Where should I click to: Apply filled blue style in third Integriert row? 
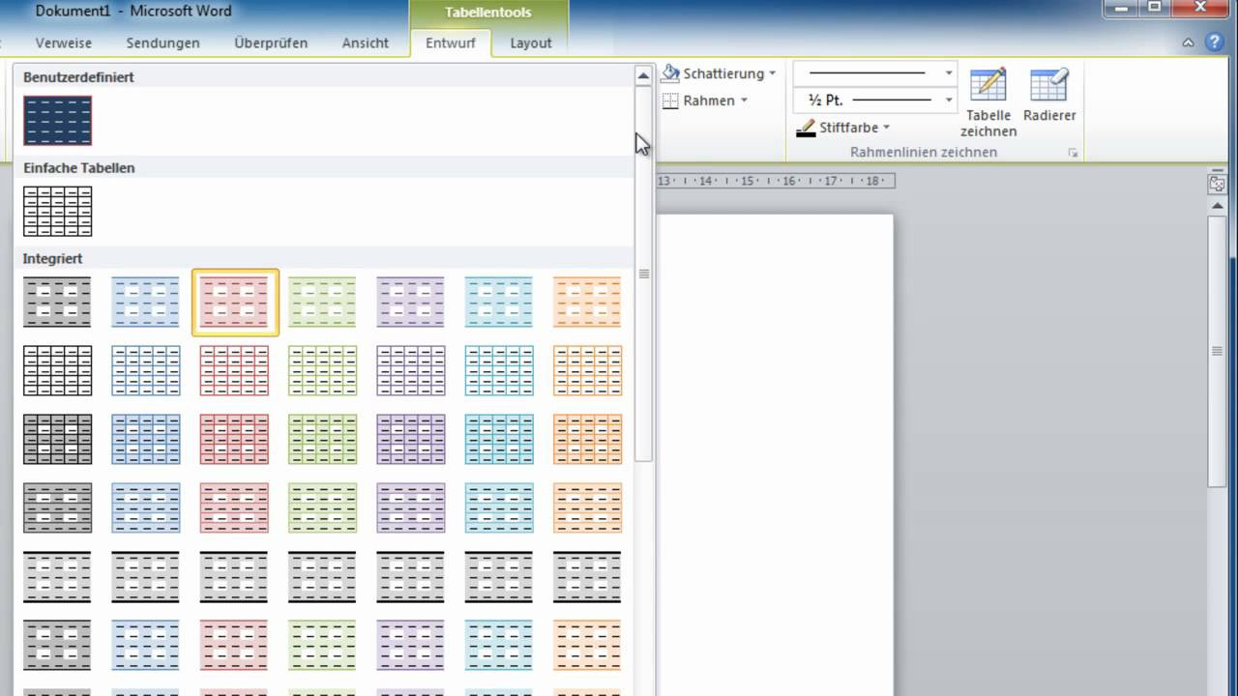click(146, 440)
